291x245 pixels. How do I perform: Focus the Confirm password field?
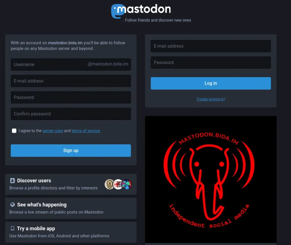(x=71, y=114)
